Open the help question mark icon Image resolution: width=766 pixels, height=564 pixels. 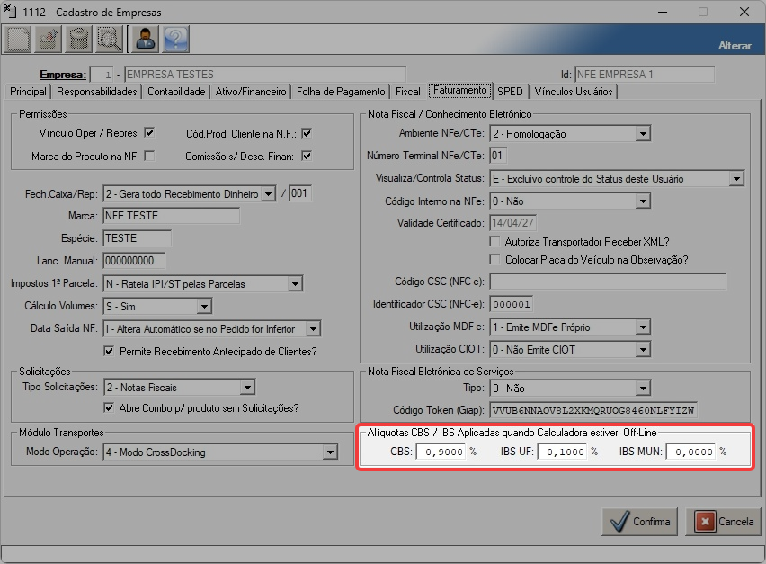point(175,39)
